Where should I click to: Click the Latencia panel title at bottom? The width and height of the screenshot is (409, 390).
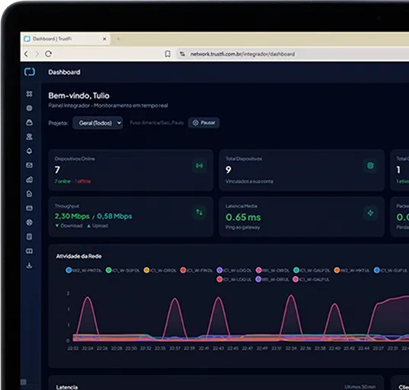click(67, 387)
